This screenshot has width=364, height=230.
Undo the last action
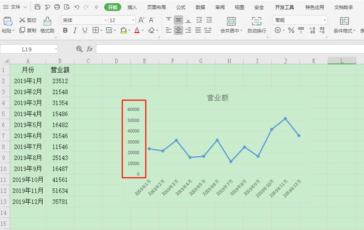(77, 7)
